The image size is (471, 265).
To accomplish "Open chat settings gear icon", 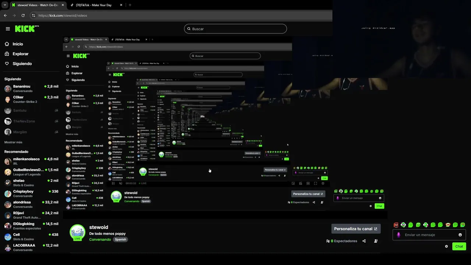I will (446, 247).
